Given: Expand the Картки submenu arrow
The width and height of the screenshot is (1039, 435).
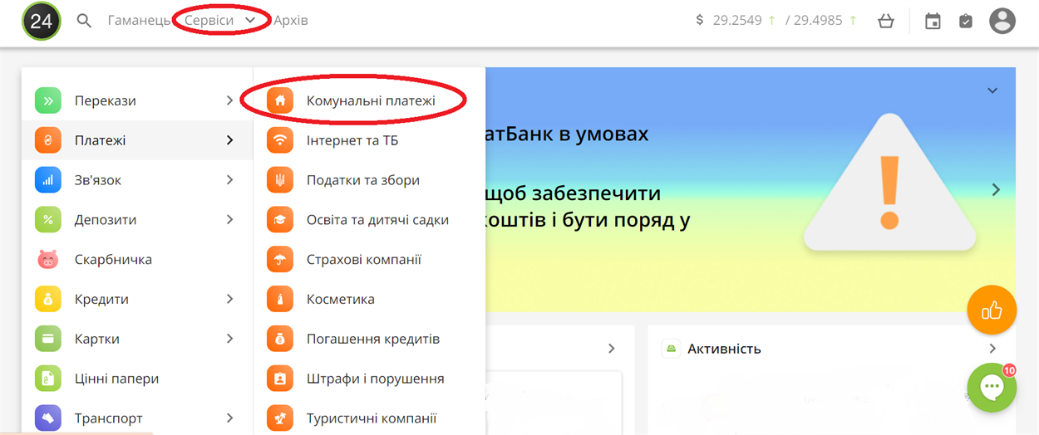Looking at the screenshot, I should (x=230, y=340).
